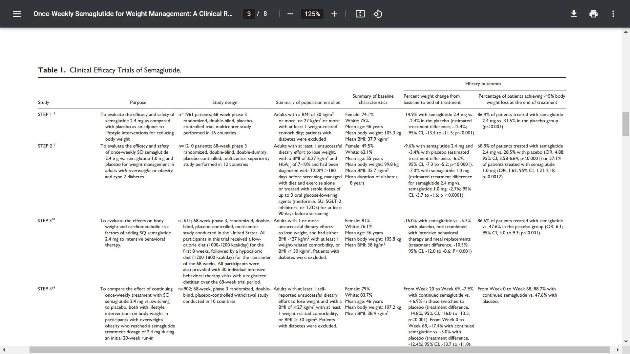The height and width of the screenshot is (354, 630).
Task: Click 'Mean BMI: 37.9' baseline value
Action: click(x=367, y=139)
